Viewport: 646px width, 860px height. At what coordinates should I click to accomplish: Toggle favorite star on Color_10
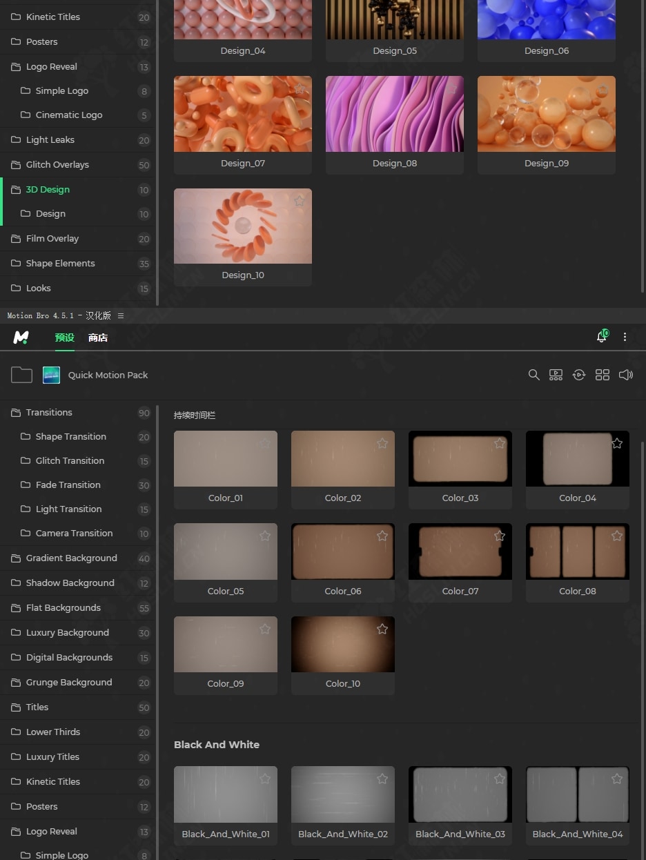pos(382,629)
